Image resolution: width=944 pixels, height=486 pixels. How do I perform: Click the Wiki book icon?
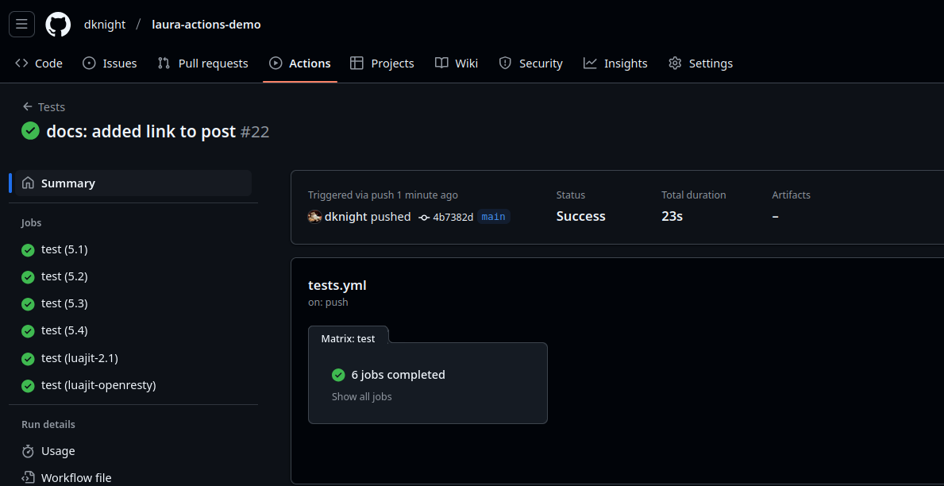click(442, 64)
